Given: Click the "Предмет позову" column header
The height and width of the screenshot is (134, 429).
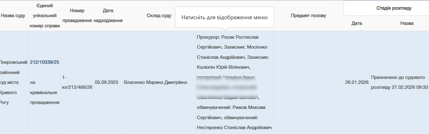Looking at the screenshot, I should pos(308,16).
